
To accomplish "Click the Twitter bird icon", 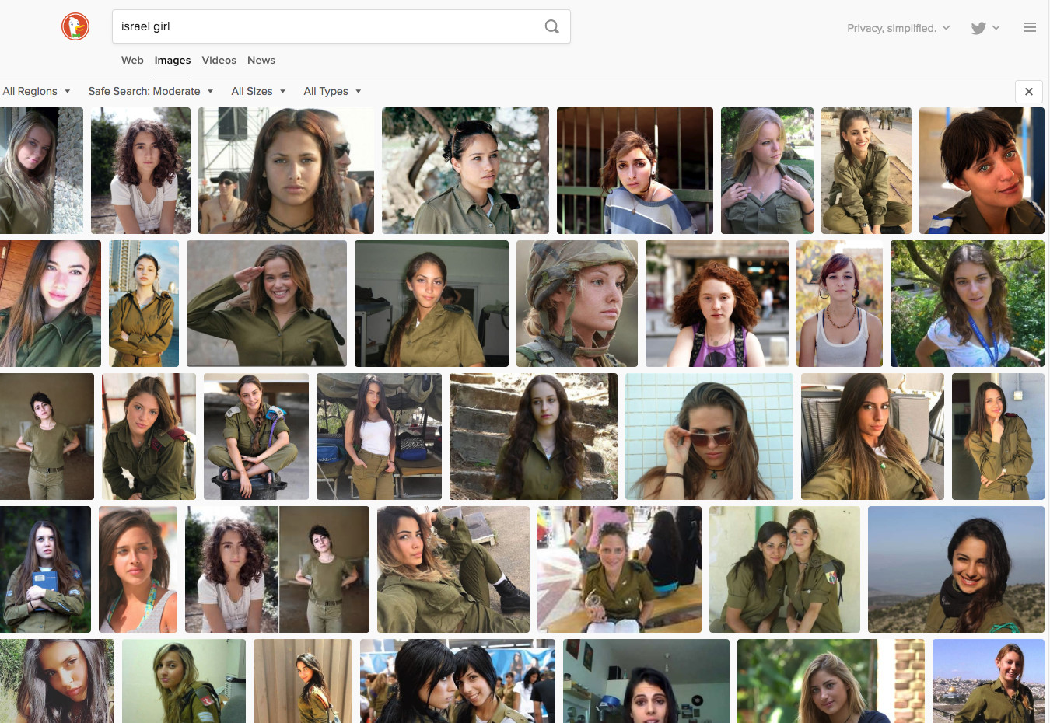I will [x=978, y=28].
